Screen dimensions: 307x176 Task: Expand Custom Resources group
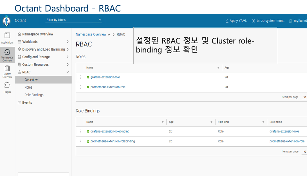point(43,65)
